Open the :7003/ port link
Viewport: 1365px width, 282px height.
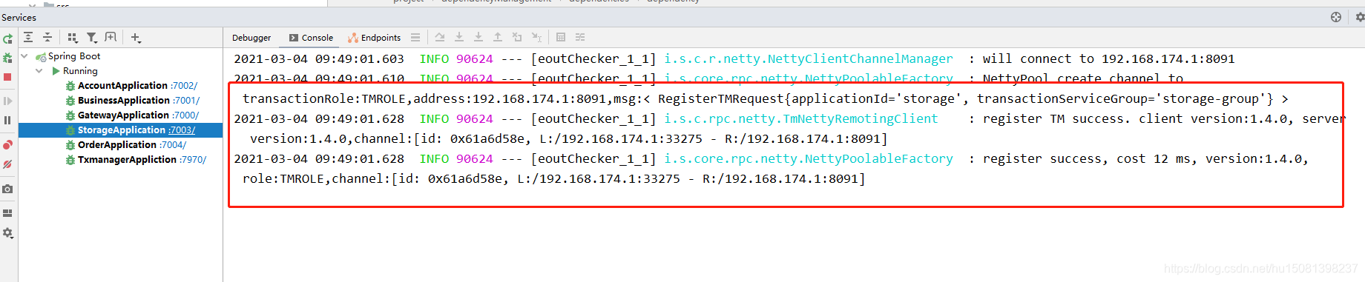tap(182, 130)
